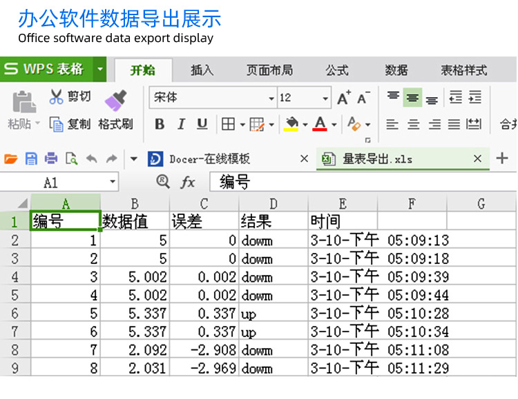This screenshot has width=518, height=399.
Task: Open the font size 12 dropdown
Action: point(325,99)
